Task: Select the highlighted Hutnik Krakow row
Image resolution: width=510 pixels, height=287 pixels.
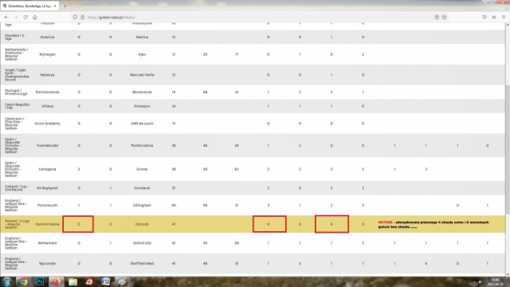Action: click(x=253, y=224)
